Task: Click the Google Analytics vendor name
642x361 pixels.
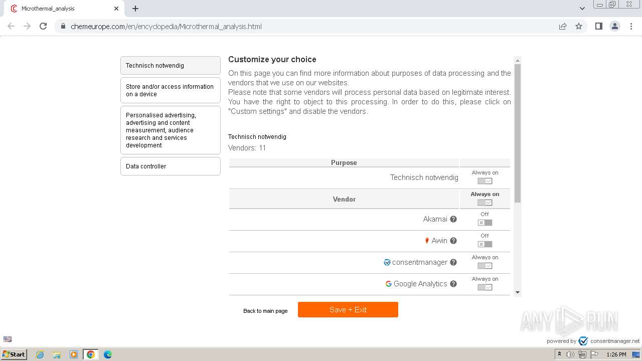Action: pos(420,284)
